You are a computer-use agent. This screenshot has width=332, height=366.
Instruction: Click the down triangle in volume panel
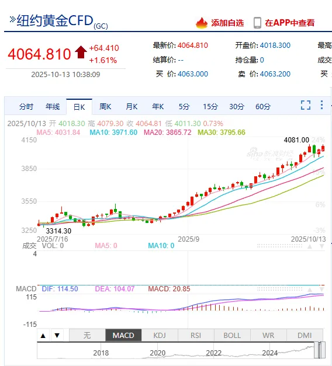click(321, 246)
